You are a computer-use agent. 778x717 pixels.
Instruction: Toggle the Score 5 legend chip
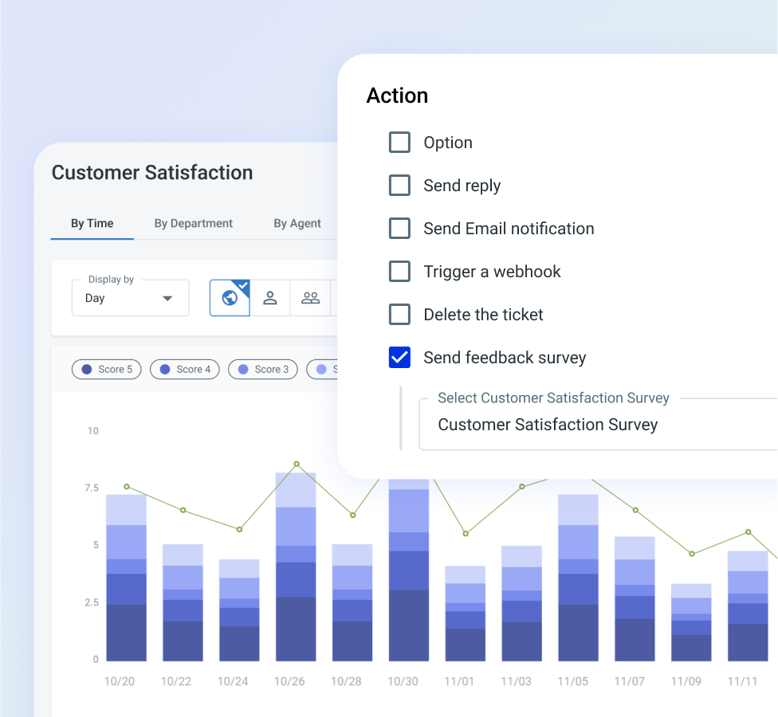coord(107,370)
